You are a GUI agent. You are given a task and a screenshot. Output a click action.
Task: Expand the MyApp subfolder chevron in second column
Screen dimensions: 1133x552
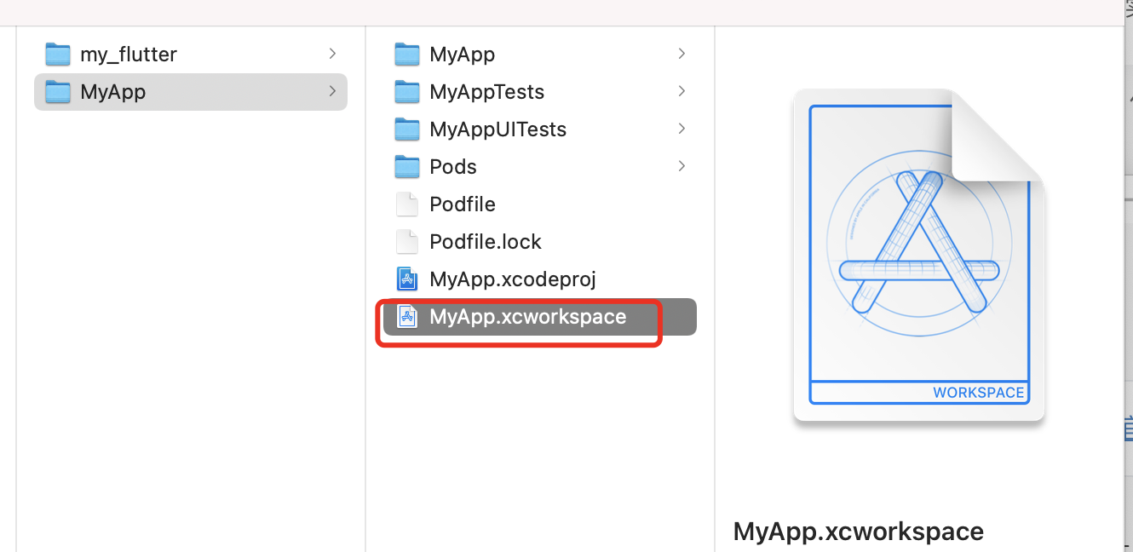tap(682, 54)
